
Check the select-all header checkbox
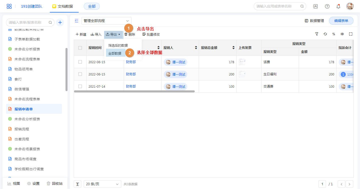(x=80, y=48)
